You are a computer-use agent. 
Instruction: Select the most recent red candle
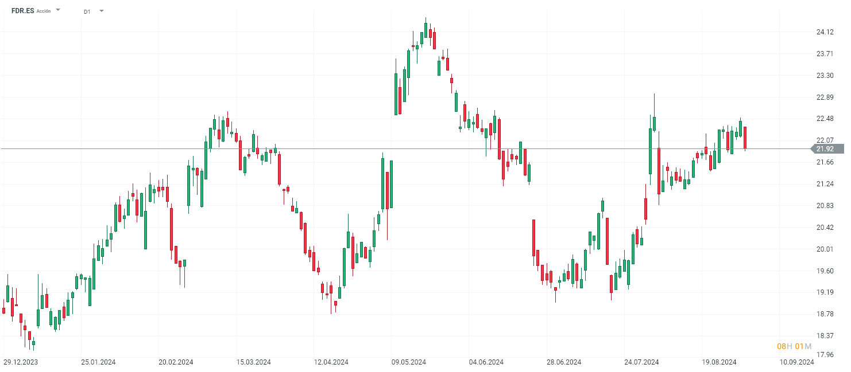point(745,138)
